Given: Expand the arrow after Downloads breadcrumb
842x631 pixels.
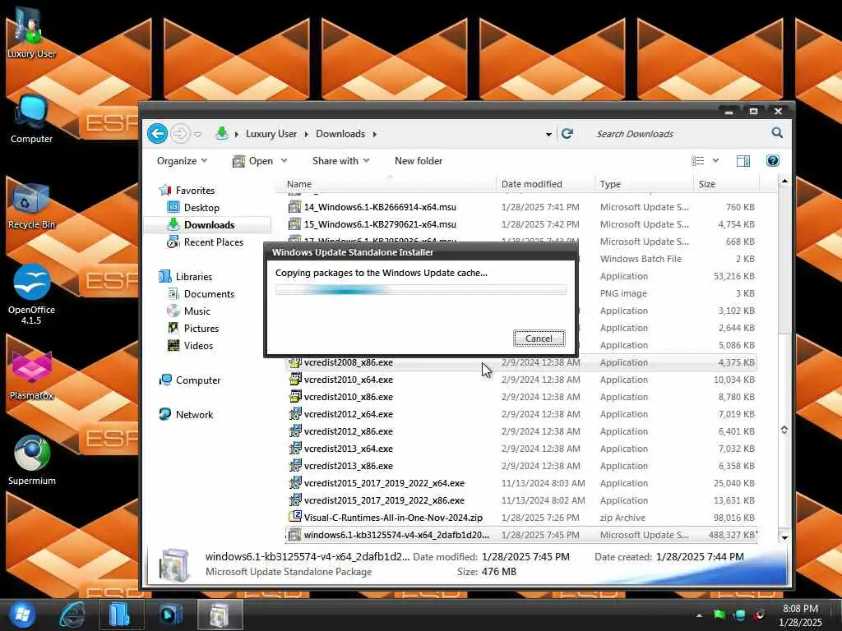Looking at the screenshot, I should tap(374, 134).
